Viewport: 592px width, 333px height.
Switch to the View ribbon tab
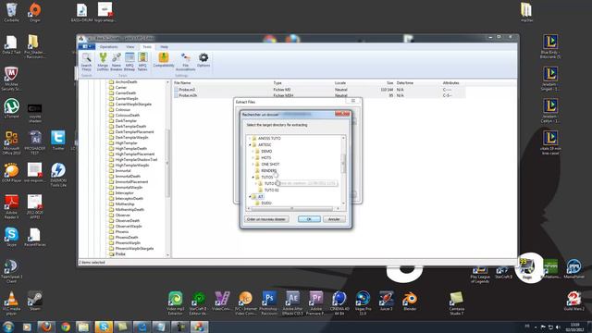[x=130, y=47]
